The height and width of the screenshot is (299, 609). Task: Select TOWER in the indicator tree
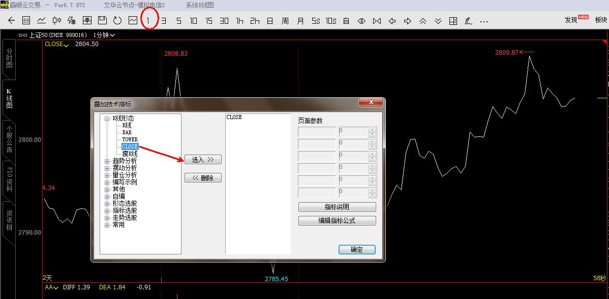(x=130, y=139)
